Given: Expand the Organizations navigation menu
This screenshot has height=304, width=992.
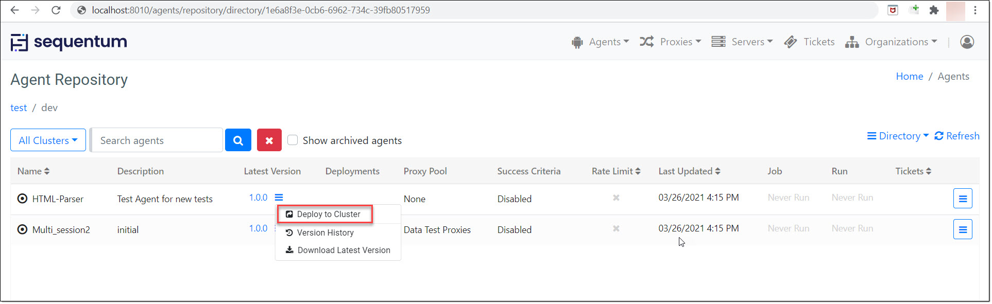Looking at the screenshot, I should click(891, 42).
